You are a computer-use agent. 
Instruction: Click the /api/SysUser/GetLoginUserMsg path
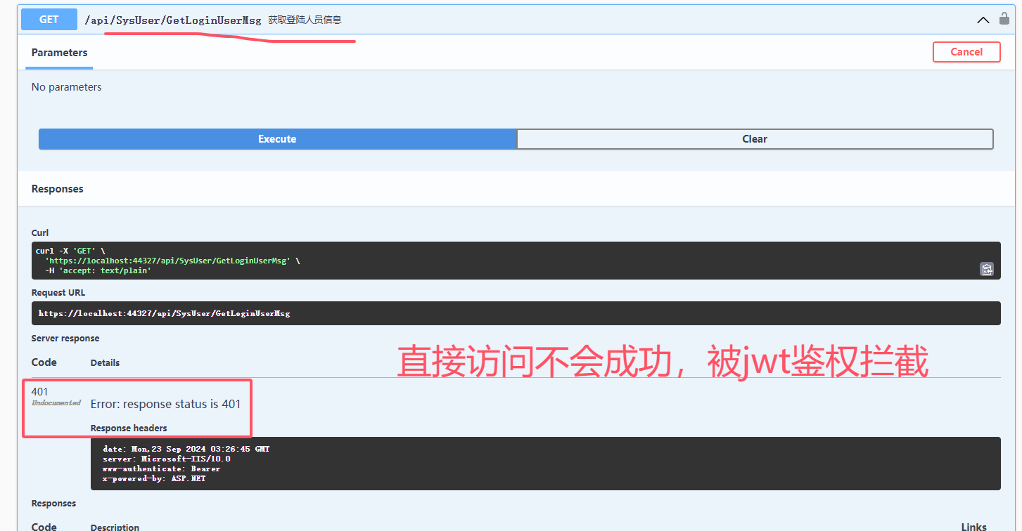pyautogui.click(x=173, y=20)
